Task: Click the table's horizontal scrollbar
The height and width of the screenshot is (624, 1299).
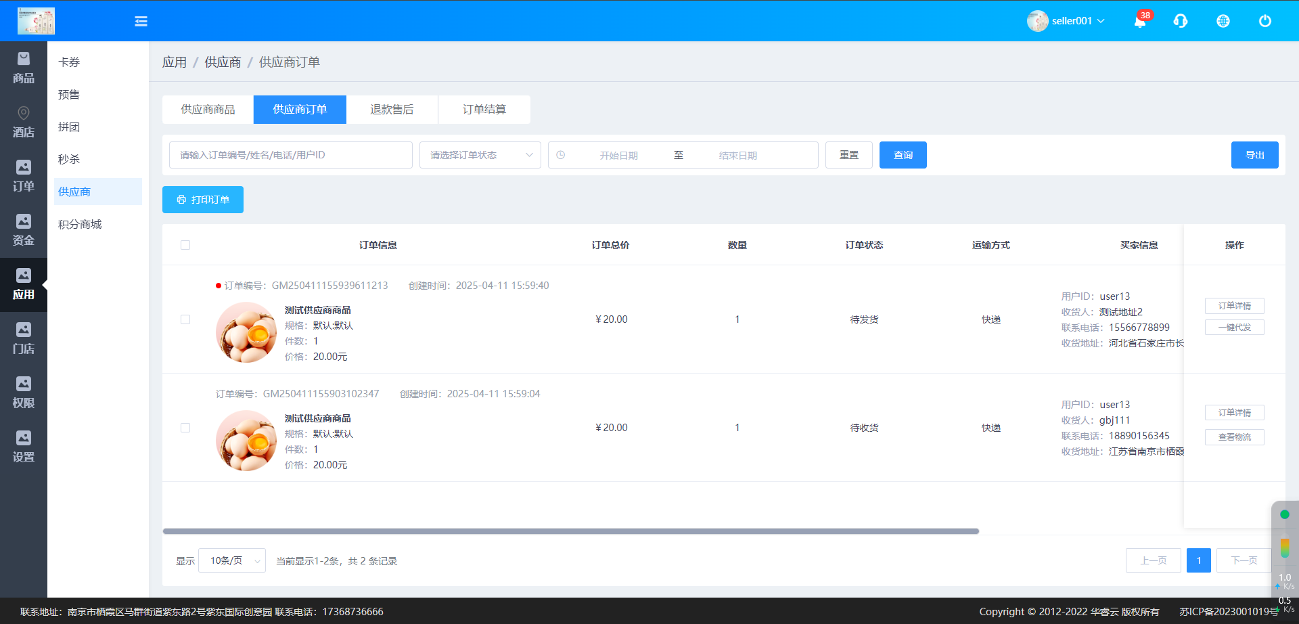Action: coord(570,531)
